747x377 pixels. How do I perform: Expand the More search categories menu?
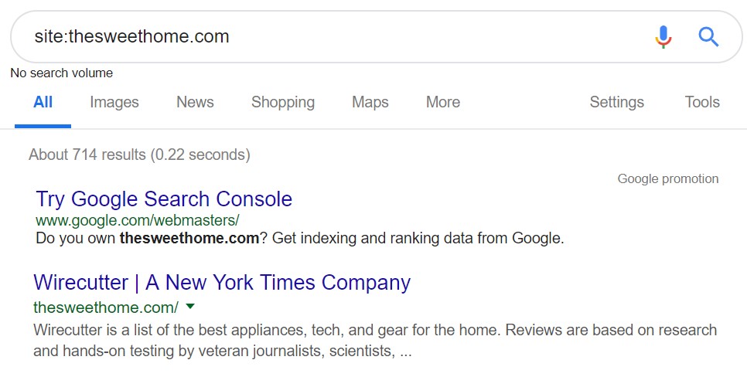443,102
